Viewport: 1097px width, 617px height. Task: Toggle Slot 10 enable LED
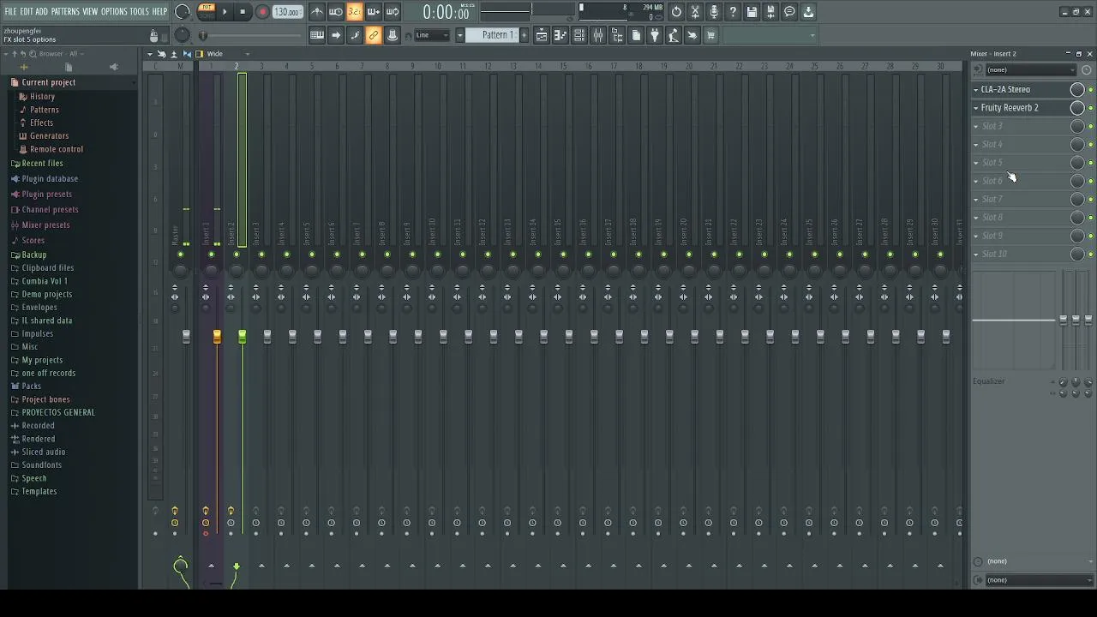click(x=1091, y=255)
